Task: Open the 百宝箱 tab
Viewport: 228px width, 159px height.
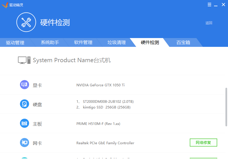Action: coord(183,42)
